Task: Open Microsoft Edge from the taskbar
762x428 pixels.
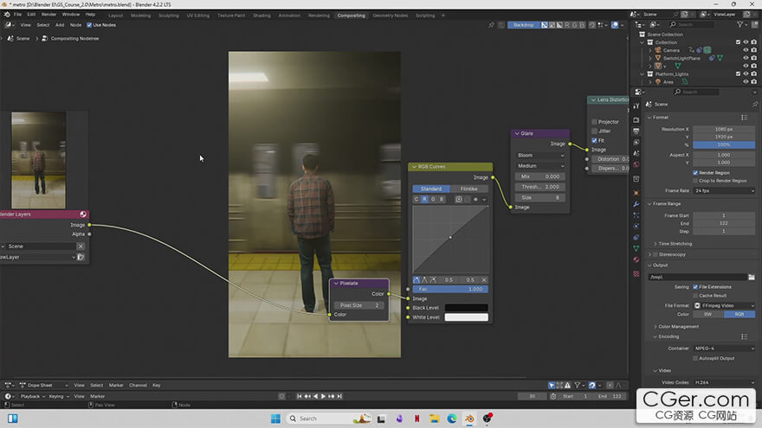Action: [452, 418]
